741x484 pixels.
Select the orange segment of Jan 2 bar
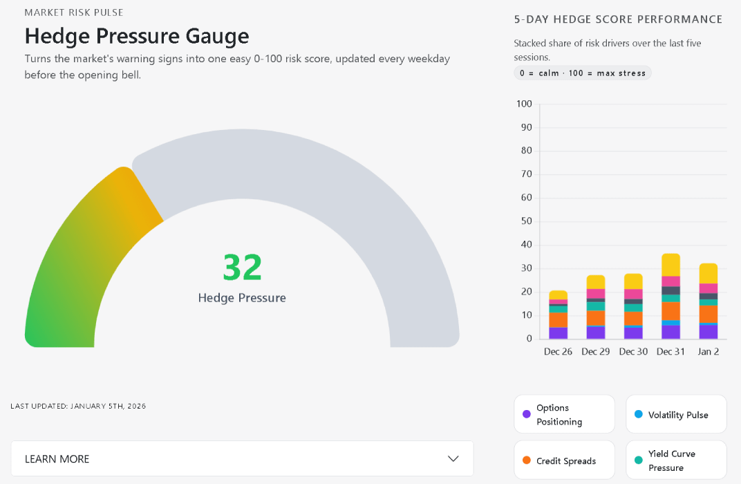[708, 314]
